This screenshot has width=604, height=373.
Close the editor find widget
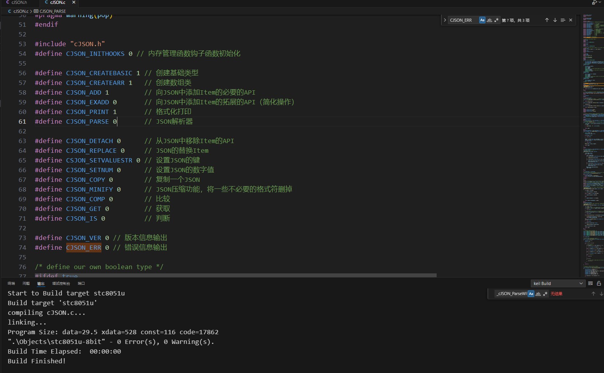571,20
